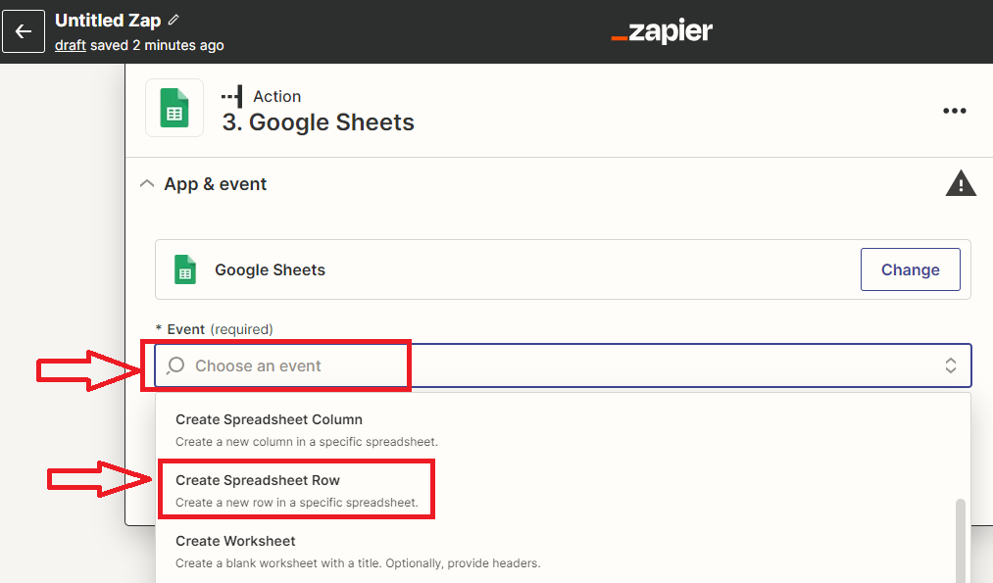The image size is (993, 583).
Task: Rename the Zap using the pencil icon
Action: coord(174,21)
